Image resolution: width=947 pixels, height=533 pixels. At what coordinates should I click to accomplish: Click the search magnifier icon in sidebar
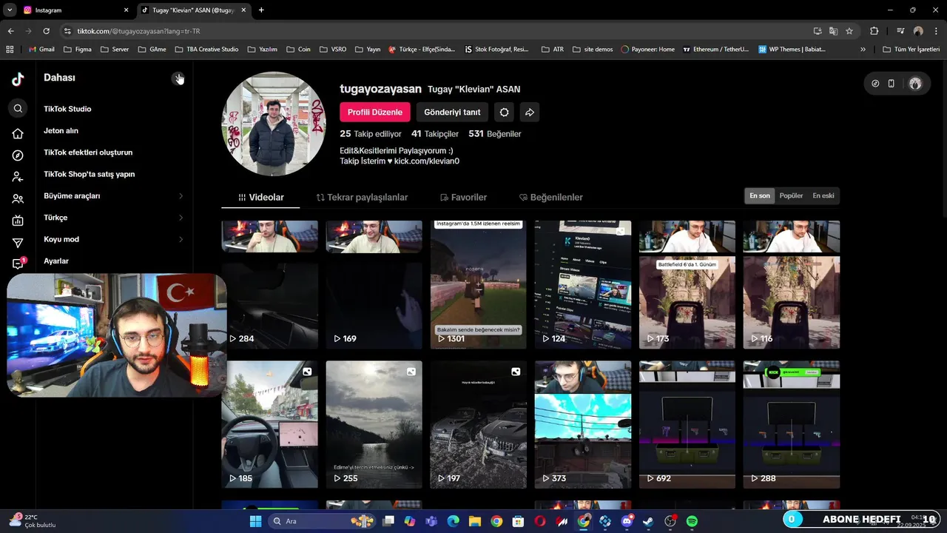pyautogui.click(x=18, y=108)
